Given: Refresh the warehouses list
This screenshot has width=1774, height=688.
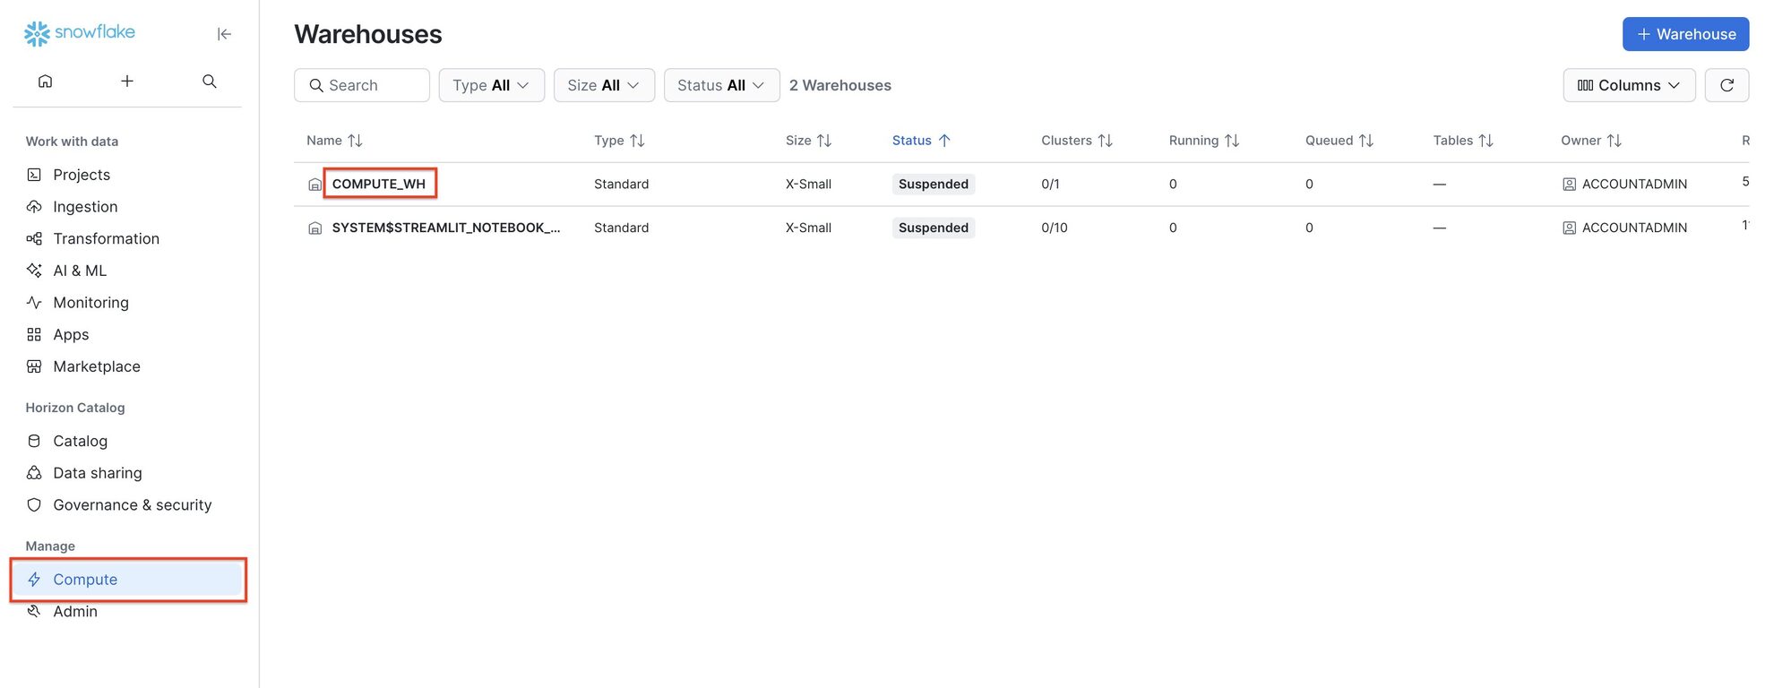Looking at the screenshot, I should 1727,85.
